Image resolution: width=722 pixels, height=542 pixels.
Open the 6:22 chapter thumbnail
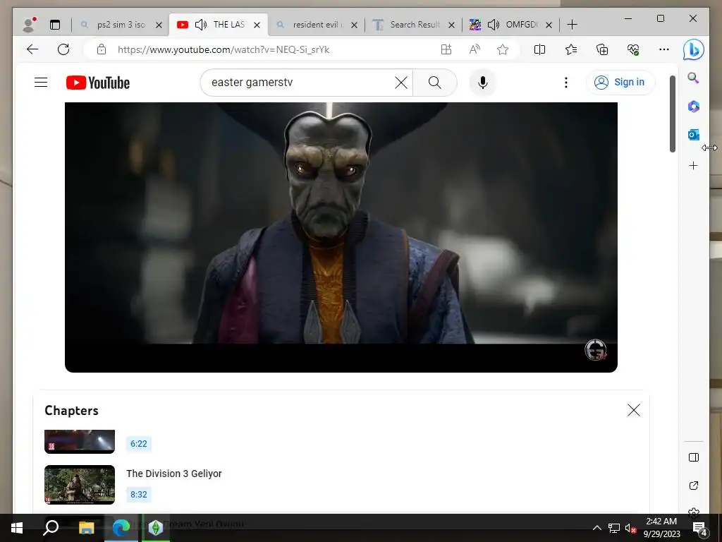pyautogui.click(x=80, y=442)
